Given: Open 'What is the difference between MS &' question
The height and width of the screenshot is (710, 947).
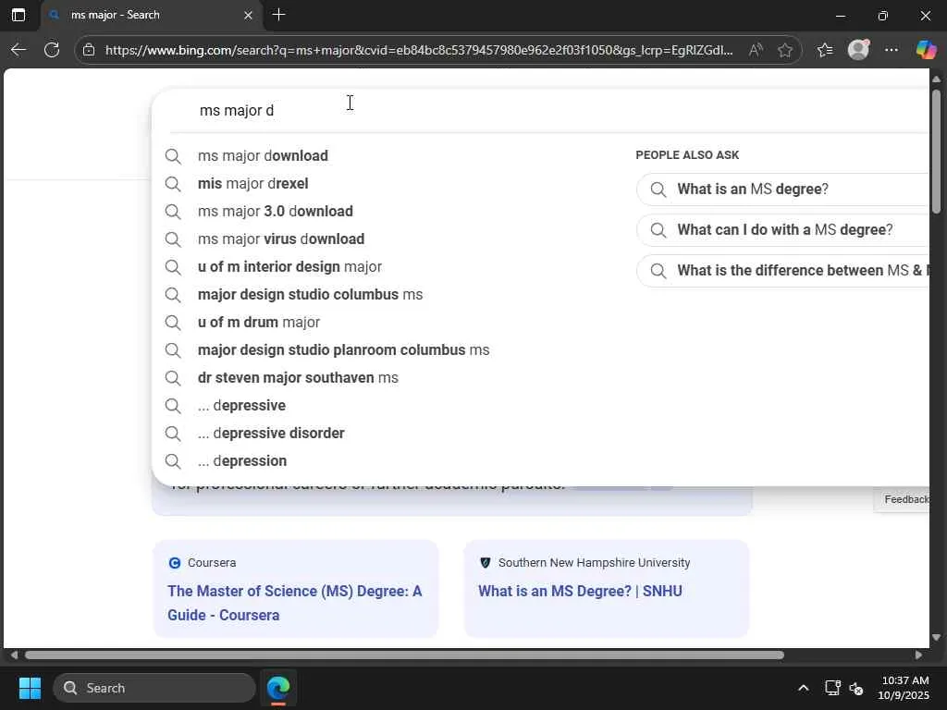Looking at the screenshot, I should pyautogui.click(x=782, y=271).
